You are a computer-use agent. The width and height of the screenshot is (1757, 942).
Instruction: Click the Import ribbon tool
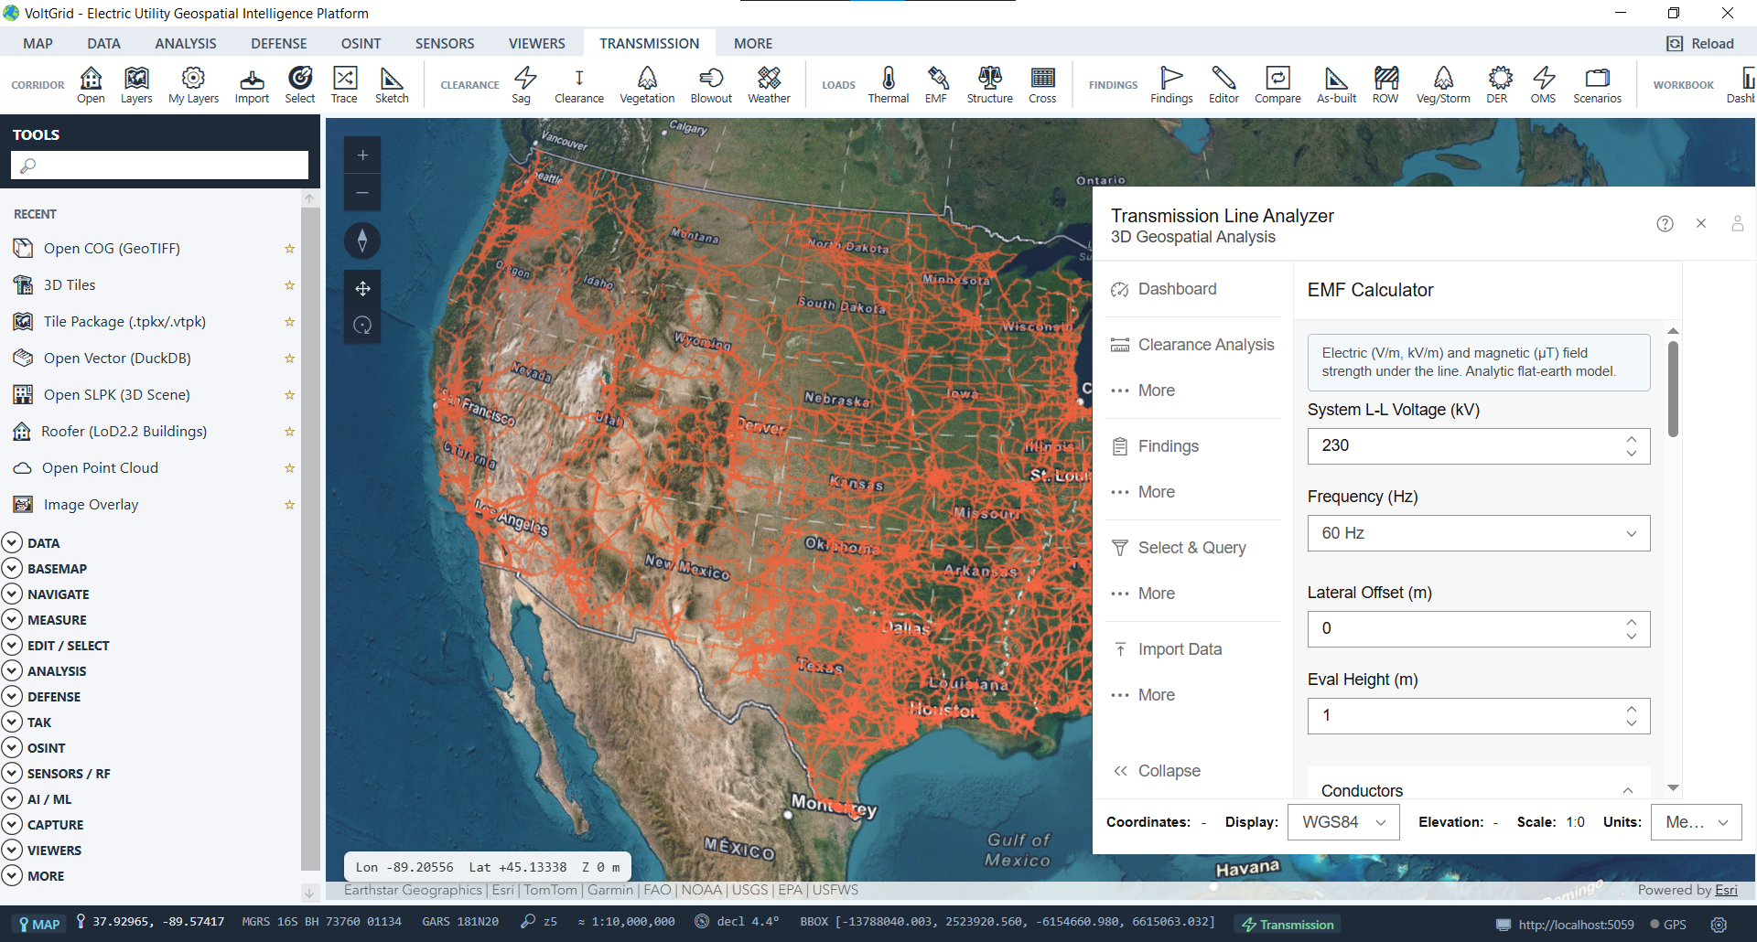[252, 85]
